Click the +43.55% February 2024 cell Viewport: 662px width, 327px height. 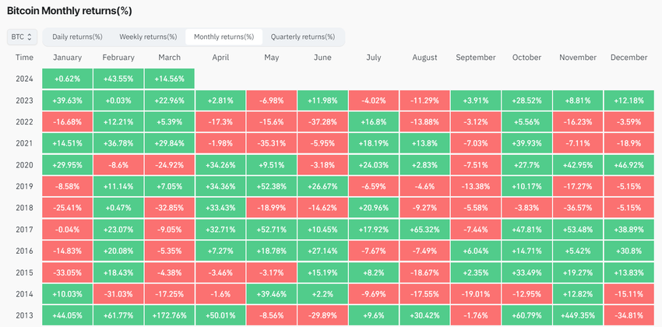(x=118, y=79)
